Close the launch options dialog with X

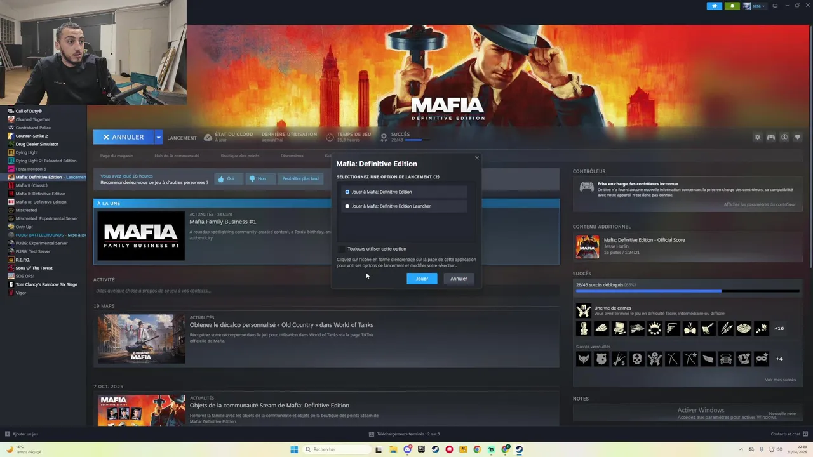click(476, 158)
